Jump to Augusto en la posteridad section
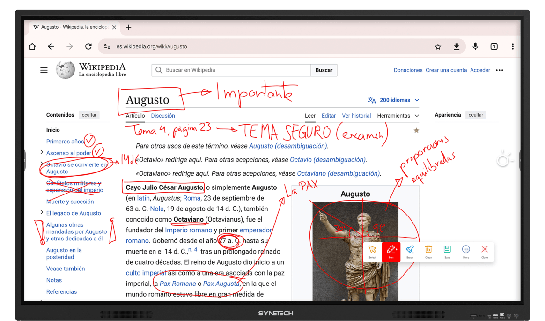The width and height of the screenshot is (545, 321). (x=64, y=254)
